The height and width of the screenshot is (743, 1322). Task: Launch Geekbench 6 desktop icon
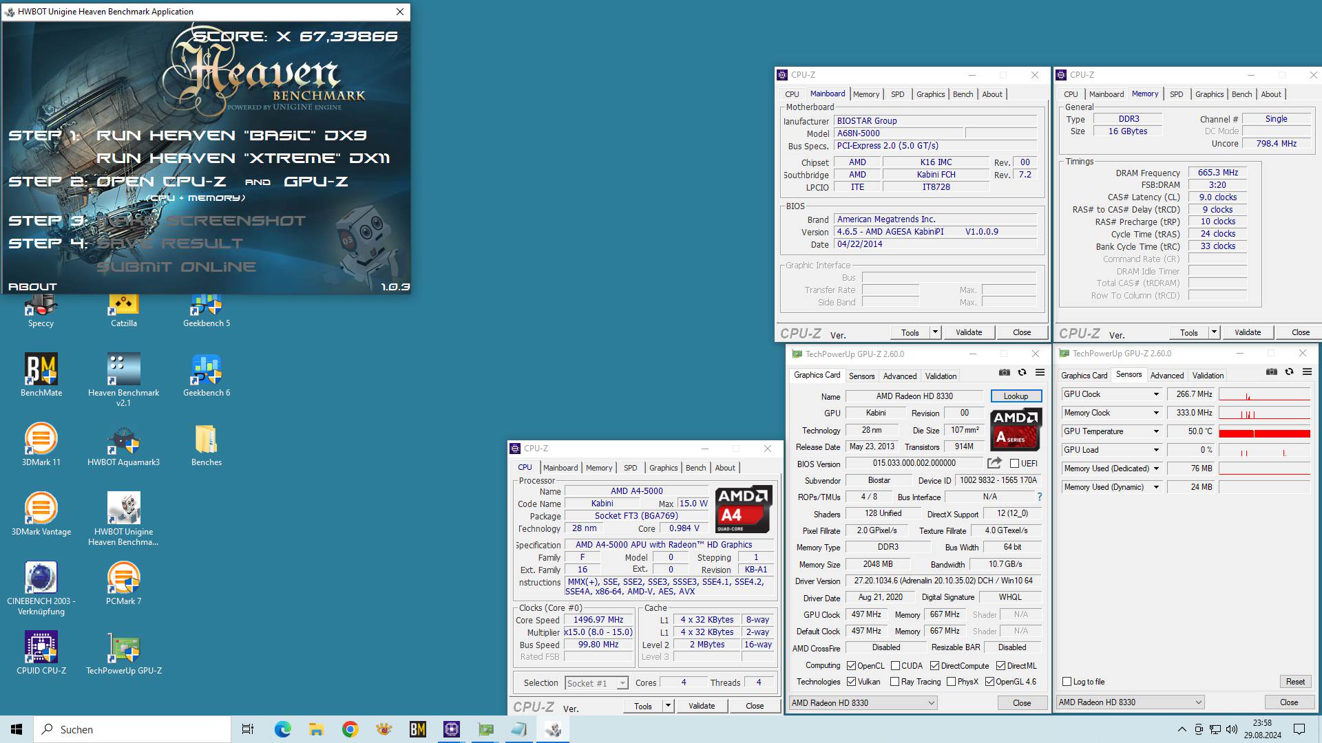pos(207,375)
